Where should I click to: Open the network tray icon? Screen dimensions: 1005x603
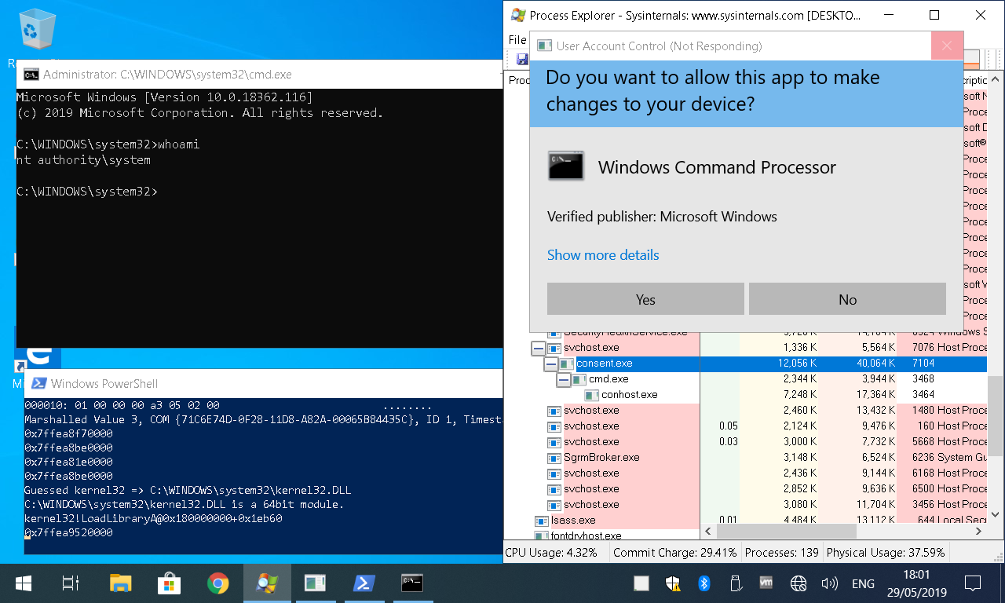(799, 583)
